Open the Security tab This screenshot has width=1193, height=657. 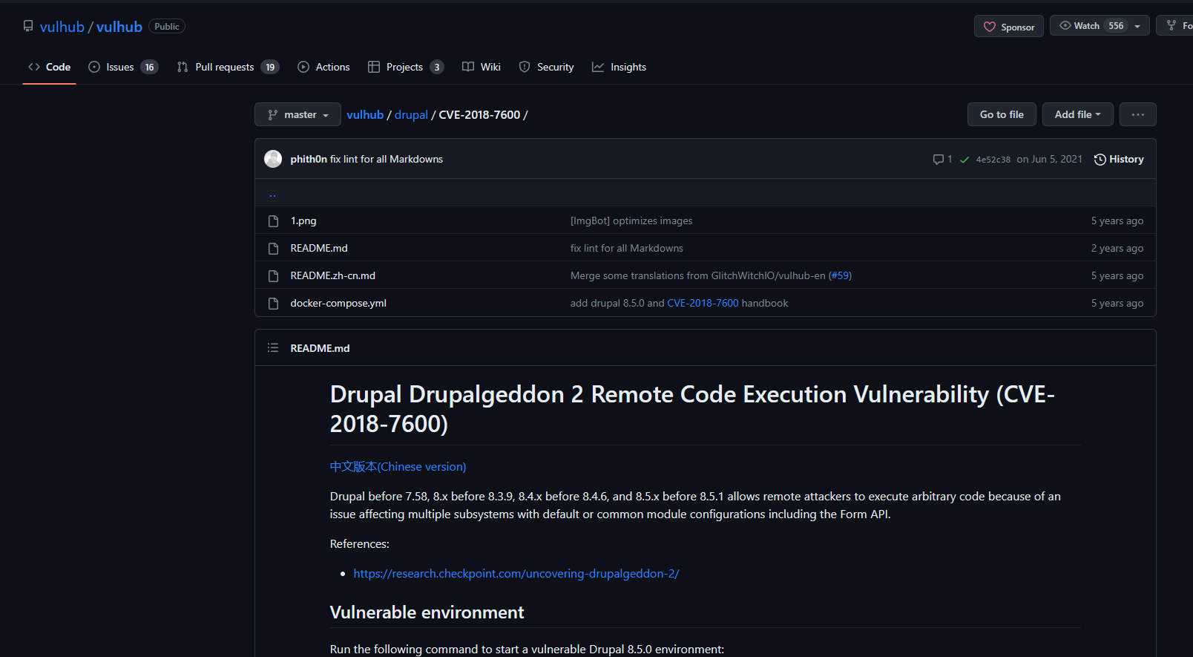(547, 67)
